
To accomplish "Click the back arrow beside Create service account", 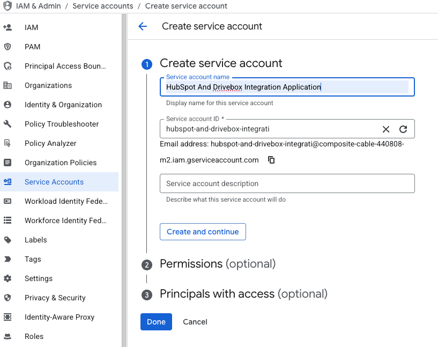I will [143, 26].
